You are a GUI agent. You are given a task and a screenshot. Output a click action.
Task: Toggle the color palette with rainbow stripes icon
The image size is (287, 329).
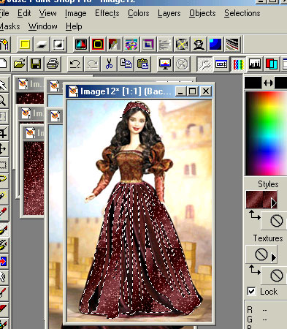[238, 64]
